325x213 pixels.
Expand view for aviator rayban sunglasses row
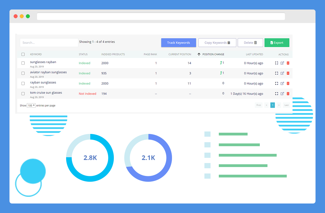277,73
